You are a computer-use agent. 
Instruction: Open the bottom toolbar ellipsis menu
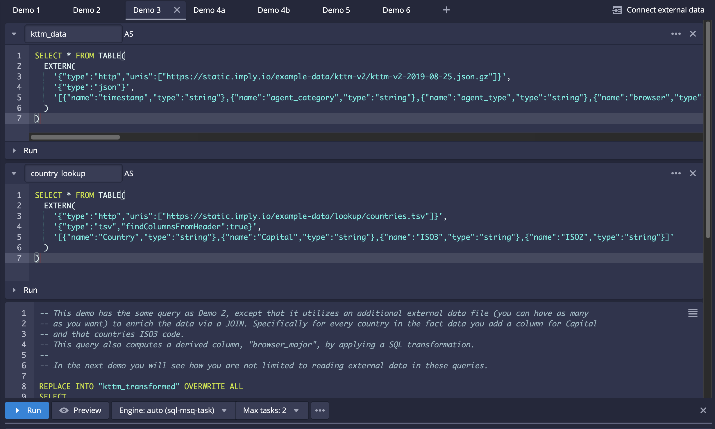coord(320,410)
